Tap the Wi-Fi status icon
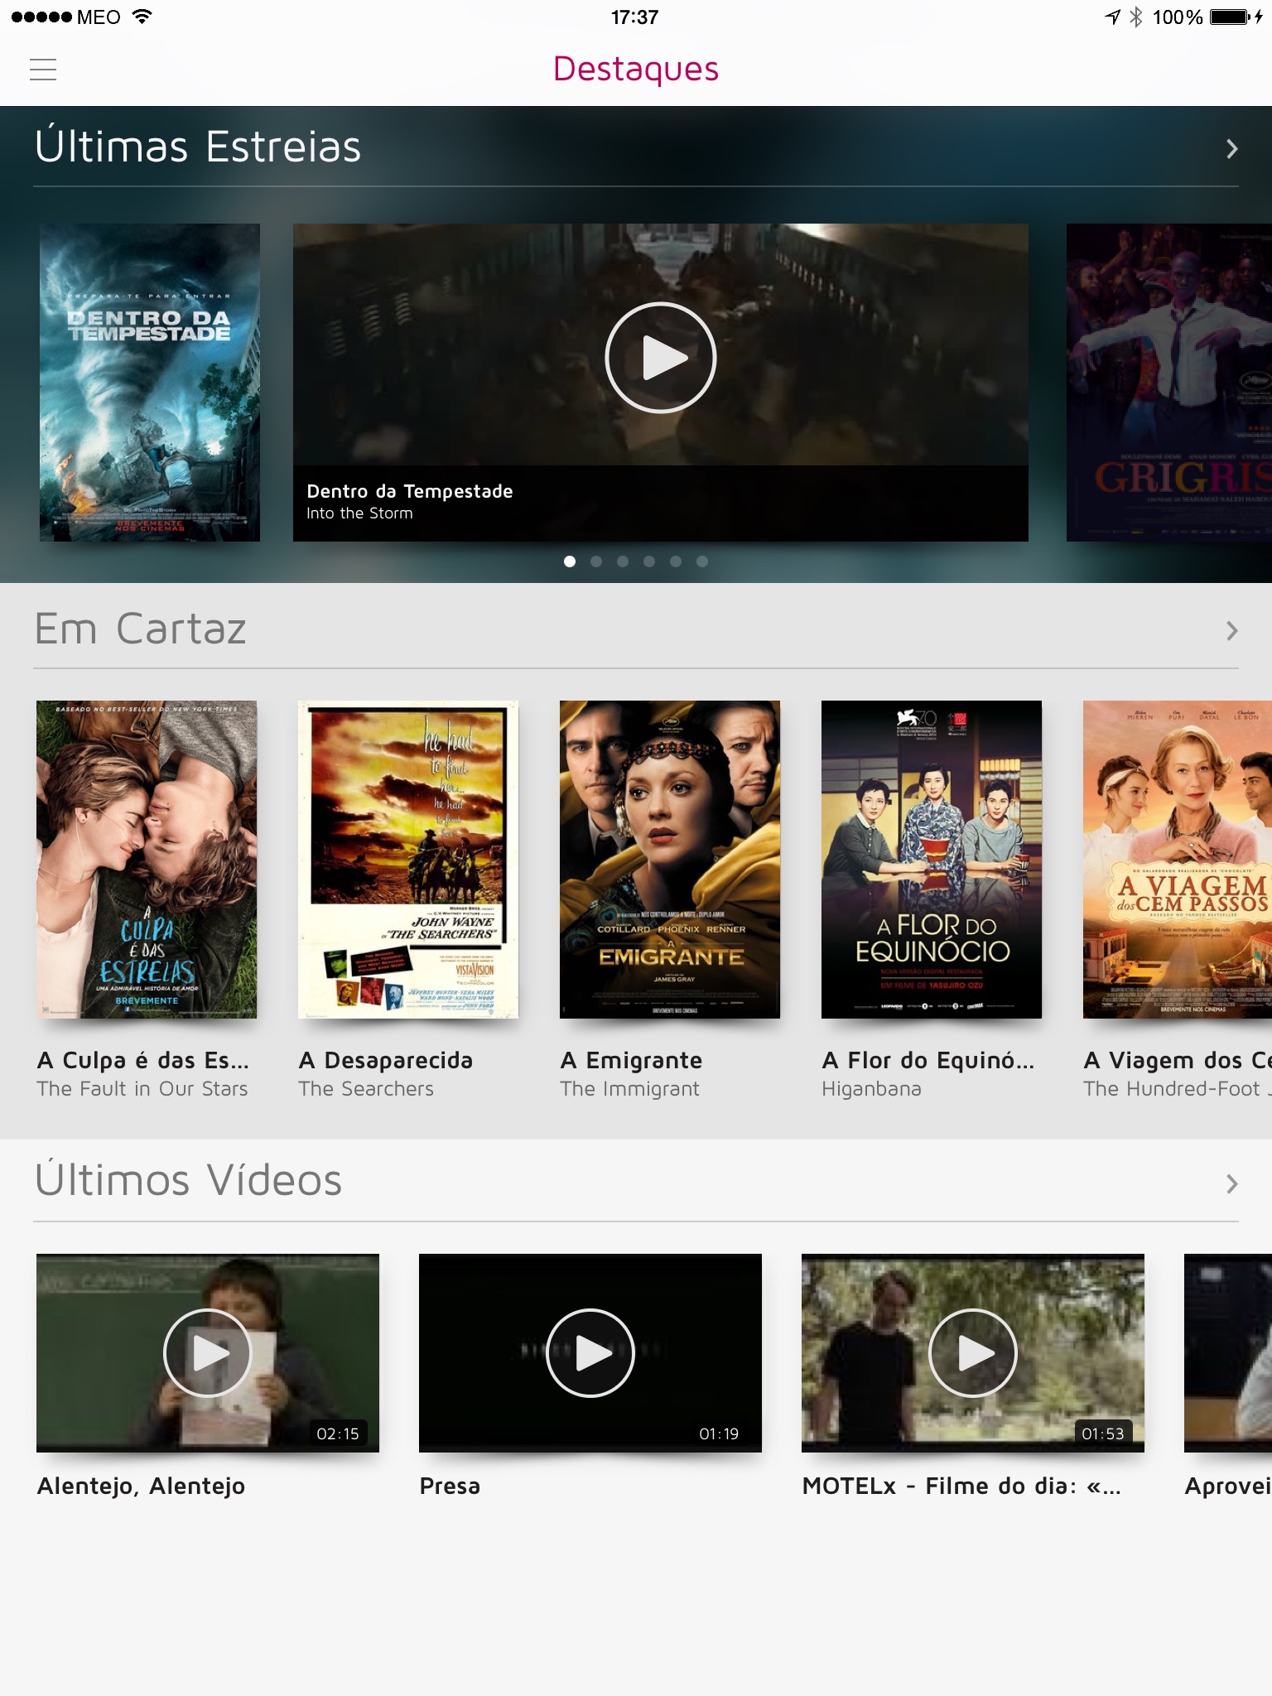Image resolution: width=1272 pixels, height=1696 pixels. (142, 17)
